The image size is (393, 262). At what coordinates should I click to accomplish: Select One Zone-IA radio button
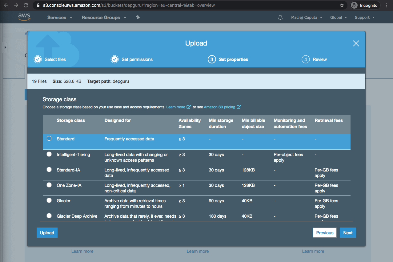49,185
